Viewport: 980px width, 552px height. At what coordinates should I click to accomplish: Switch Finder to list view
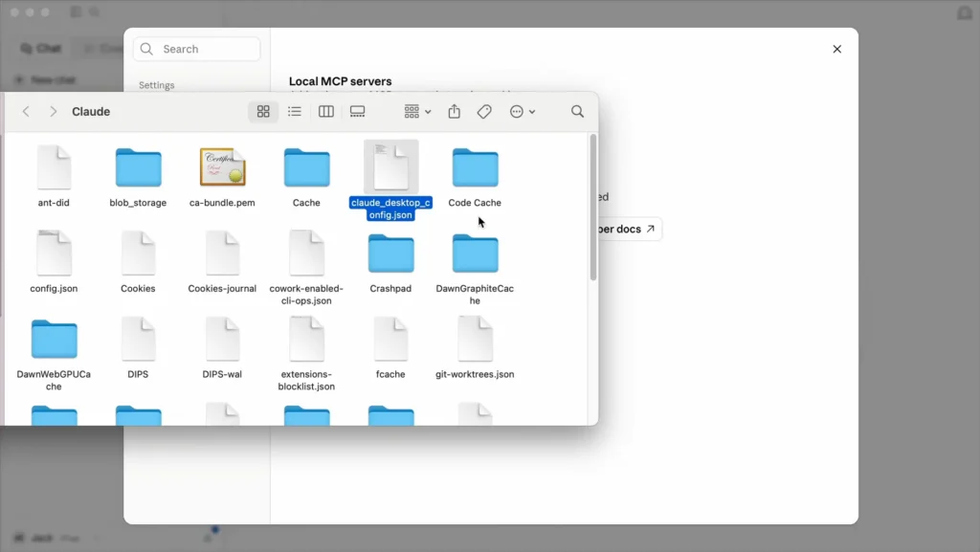pos(295,112)
